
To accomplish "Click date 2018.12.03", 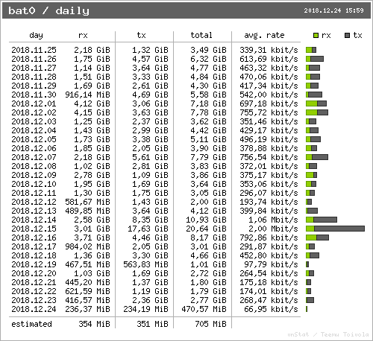I will click(34, 121).
